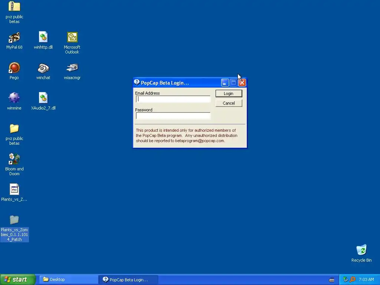Activate PopCap Beta Login taskbar button
This screenshot has height=285, width=380.
tap(128, 279)
